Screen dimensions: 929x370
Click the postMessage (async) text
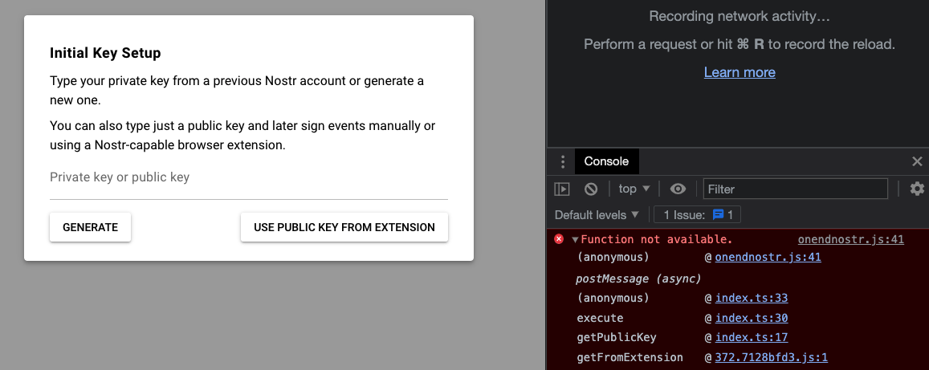coord(638,279)
